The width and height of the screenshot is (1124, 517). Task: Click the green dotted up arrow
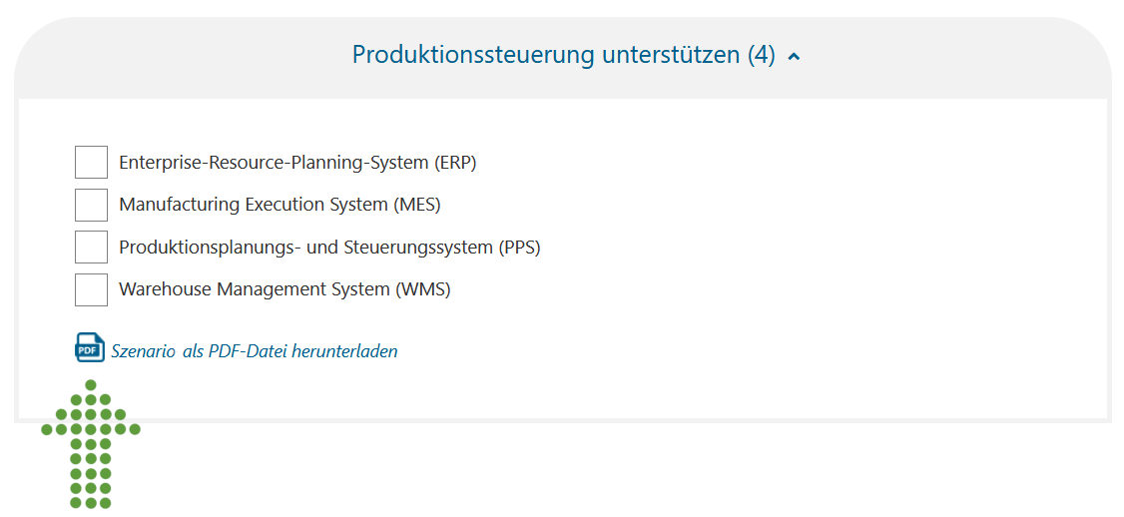[90, 444]
